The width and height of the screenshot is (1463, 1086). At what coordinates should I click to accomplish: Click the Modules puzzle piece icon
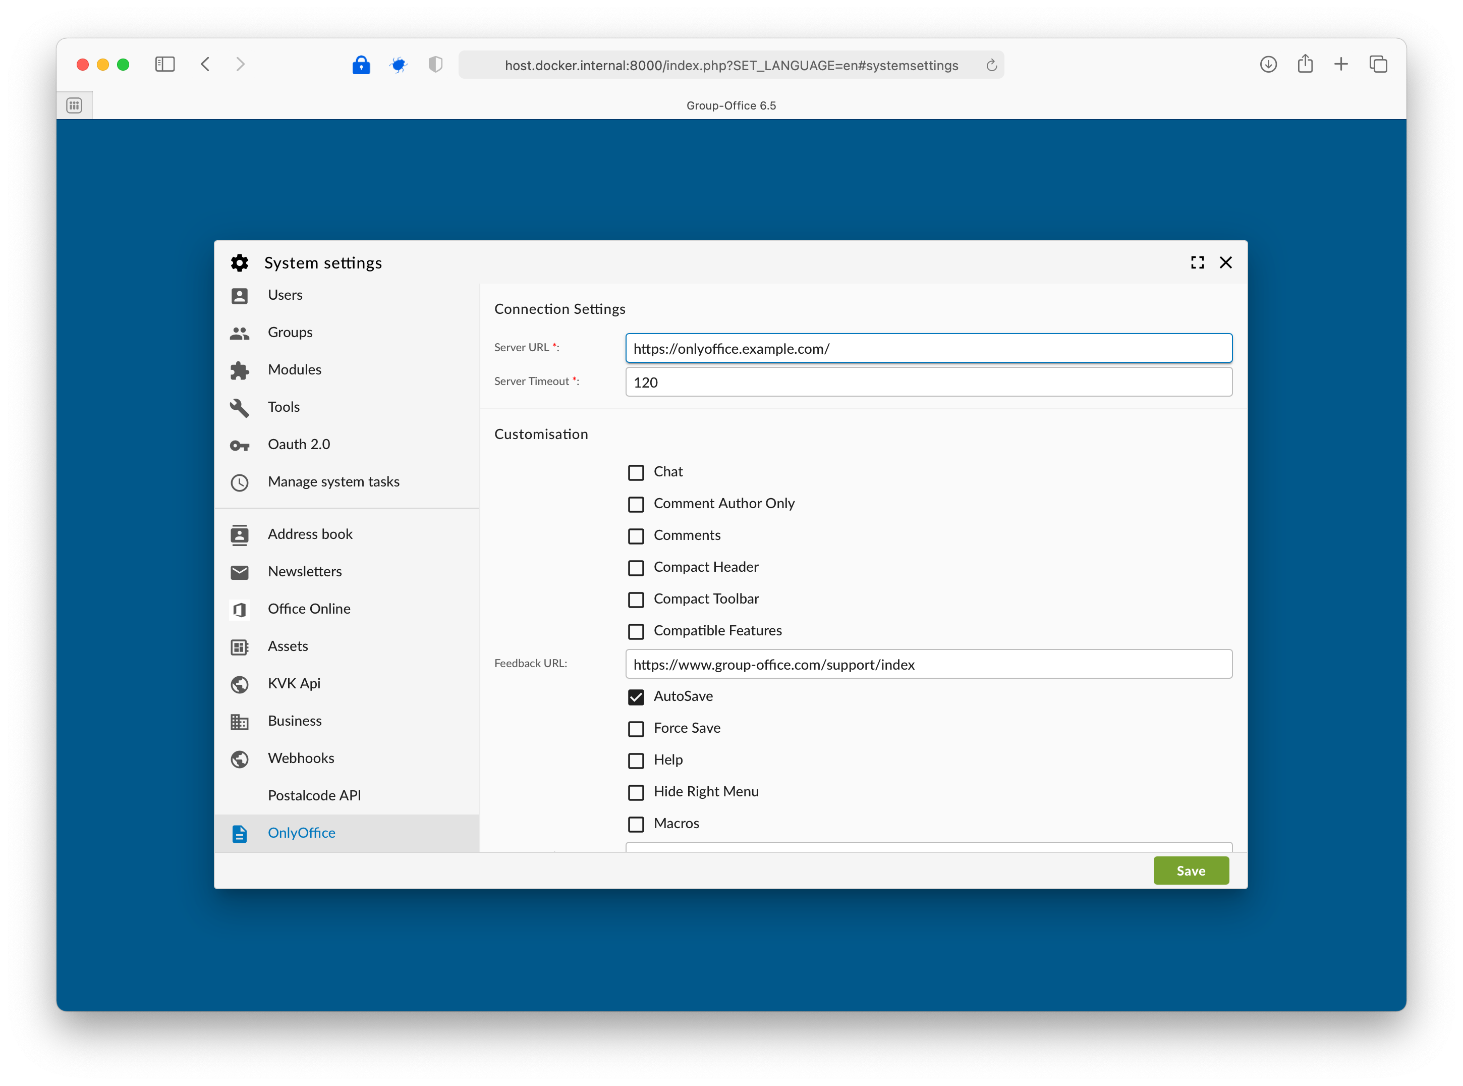coord(239,370)
